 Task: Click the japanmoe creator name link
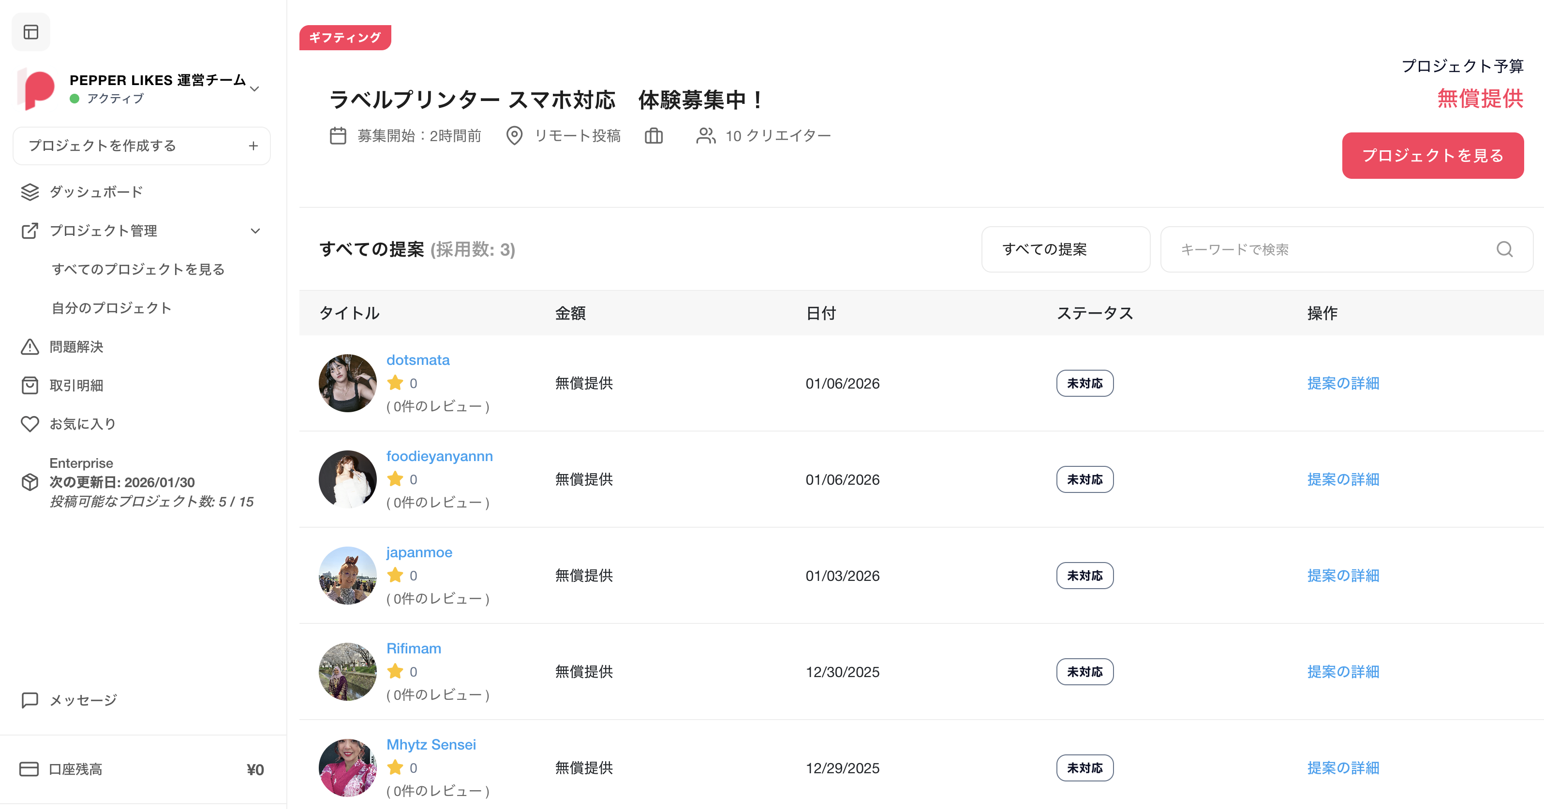[419, 552]
